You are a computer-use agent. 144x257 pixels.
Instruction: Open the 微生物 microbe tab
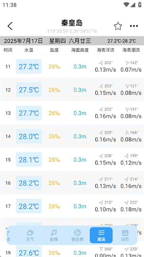click(x=77, y=235)
